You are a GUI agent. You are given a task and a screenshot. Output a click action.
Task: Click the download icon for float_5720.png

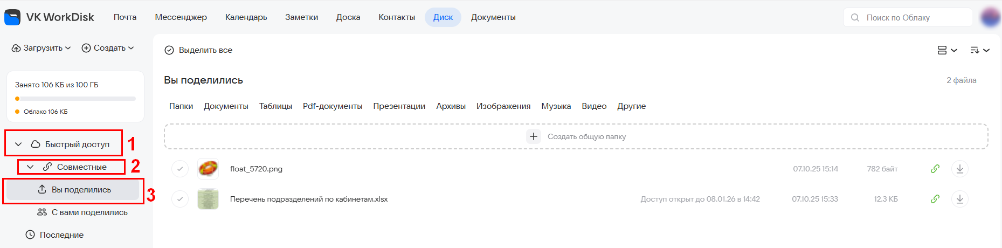pos(959,169)
